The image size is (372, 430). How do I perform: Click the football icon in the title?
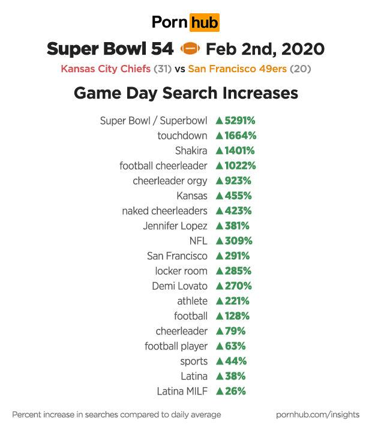[188, 48]
